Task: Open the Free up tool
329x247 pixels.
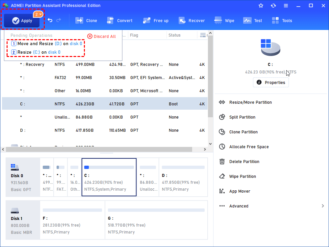Action: 156,20
